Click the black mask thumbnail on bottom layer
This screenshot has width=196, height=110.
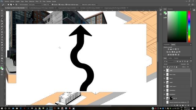tap(171, 98)
